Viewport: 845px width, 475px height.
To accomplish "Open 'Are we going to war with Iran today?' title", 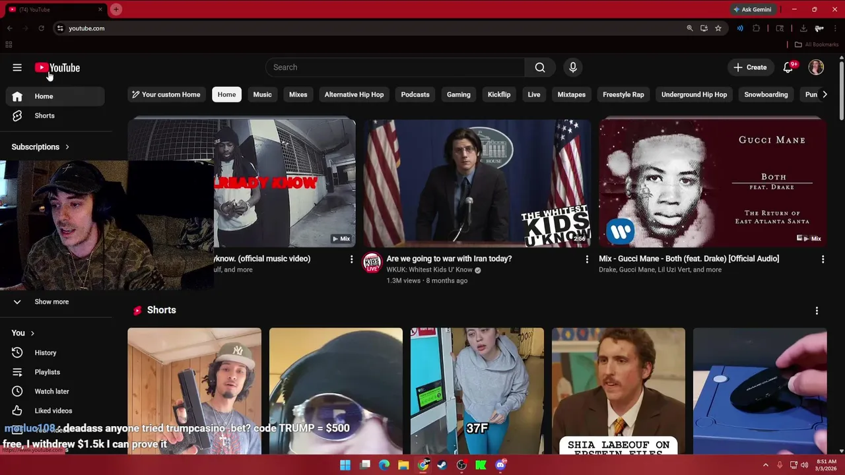I will [x=449, y=259].
